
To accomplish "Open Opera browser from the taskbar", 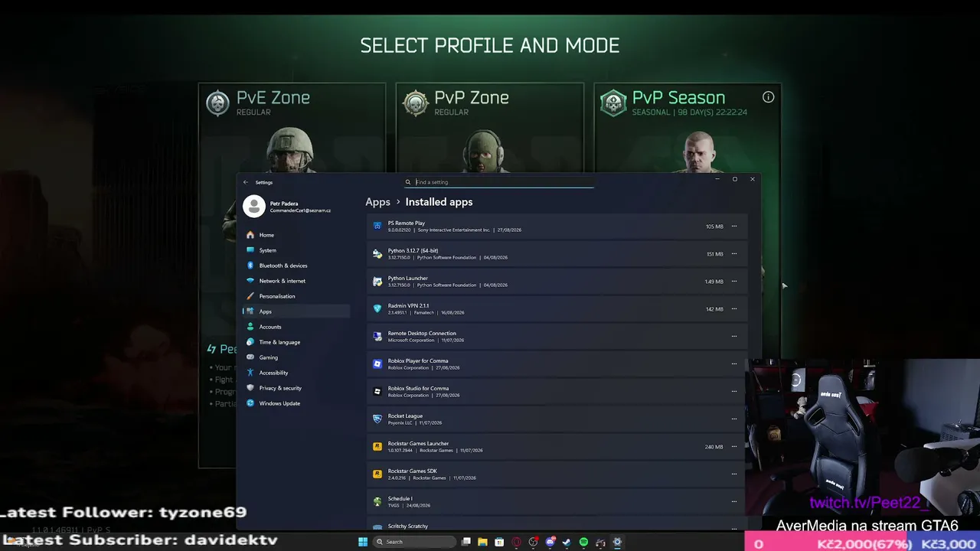I will tap(516, 542).
